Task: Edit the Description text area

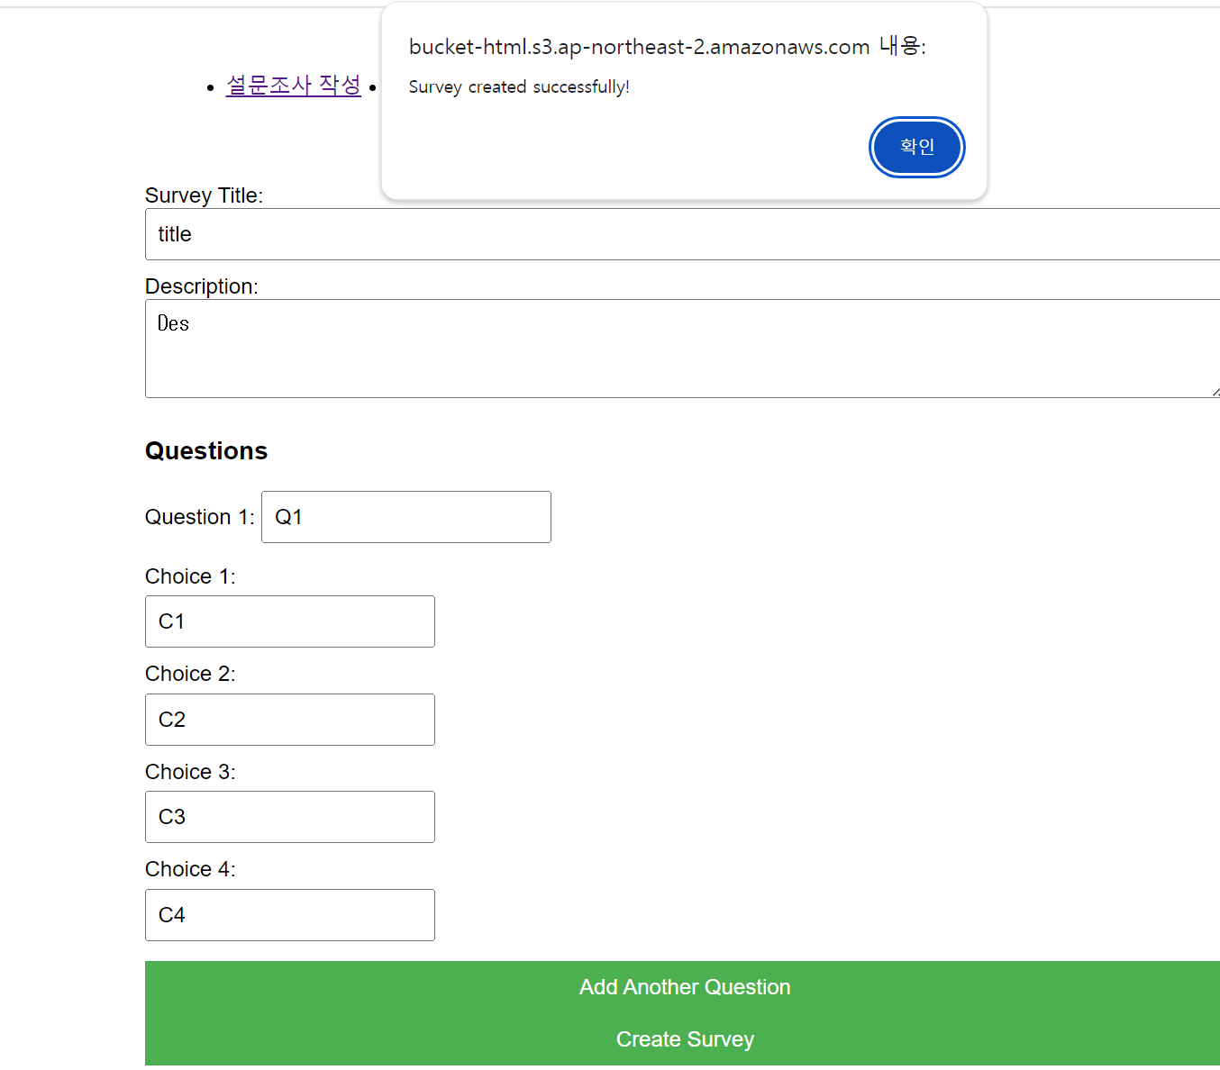Action: [x=682, y=349]
